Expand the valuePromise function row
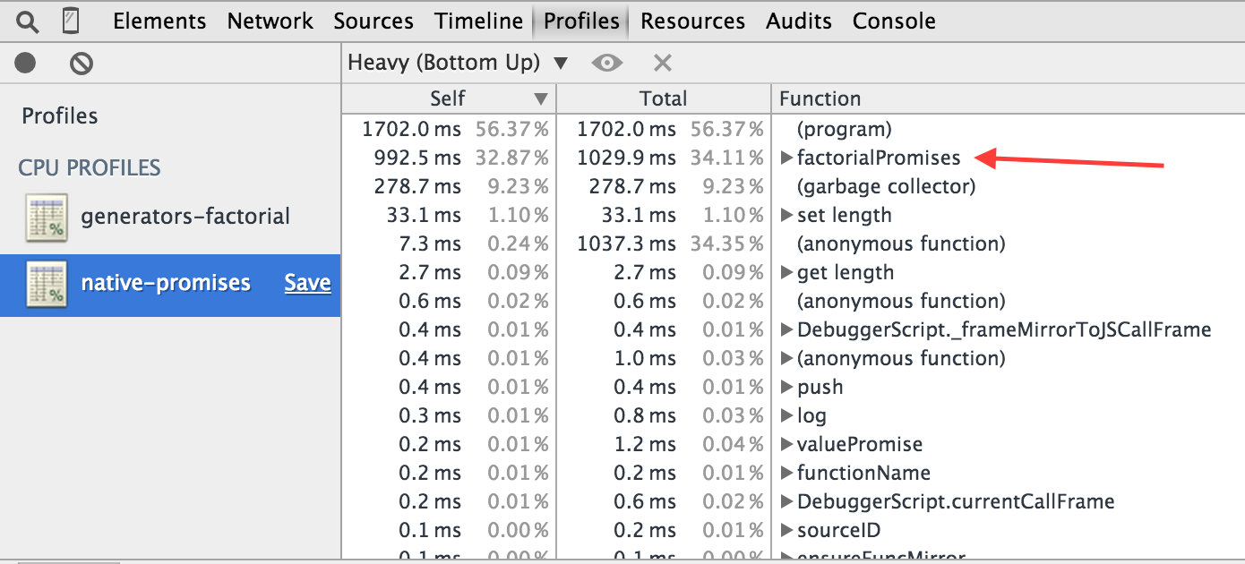The image size is (1245, 564). 786,445
